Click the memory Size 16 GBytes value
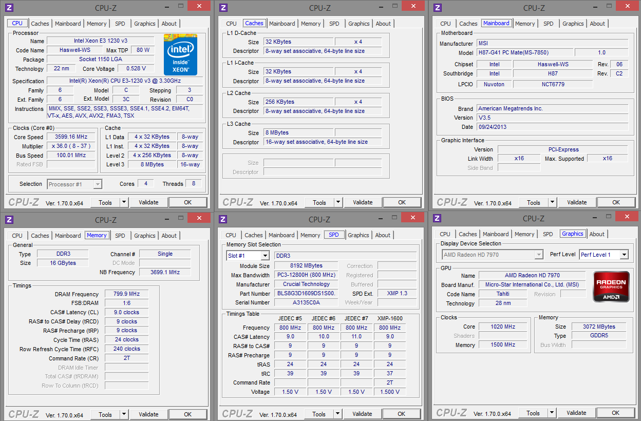The image size is (641, 421). 63,263
